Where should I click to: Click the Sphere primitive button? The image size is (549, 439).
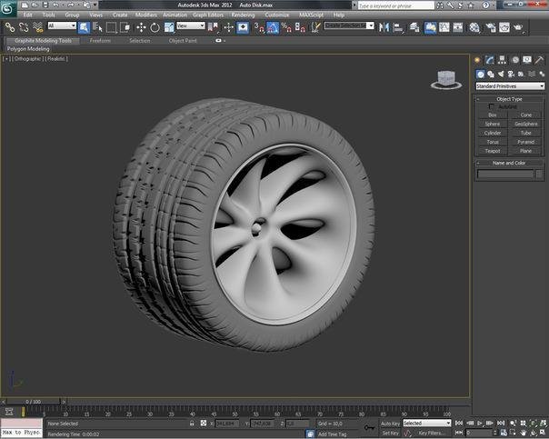[493, 124]
